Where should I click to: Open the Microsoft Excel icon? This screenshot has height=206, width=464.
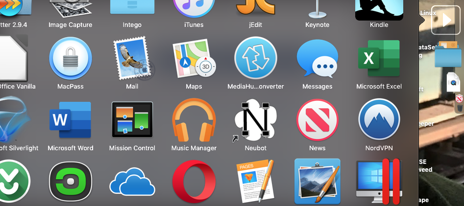coord(379,58)
